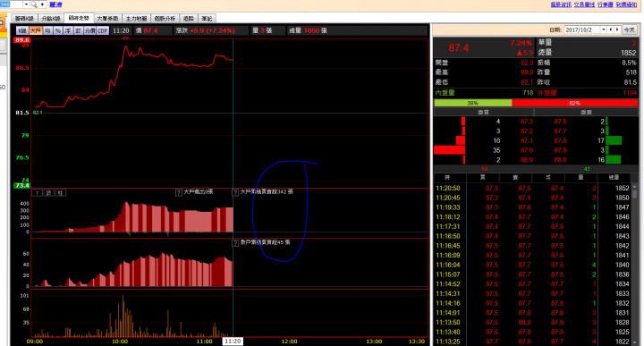Select the 11:19:33 trade row

click(532, 207)
